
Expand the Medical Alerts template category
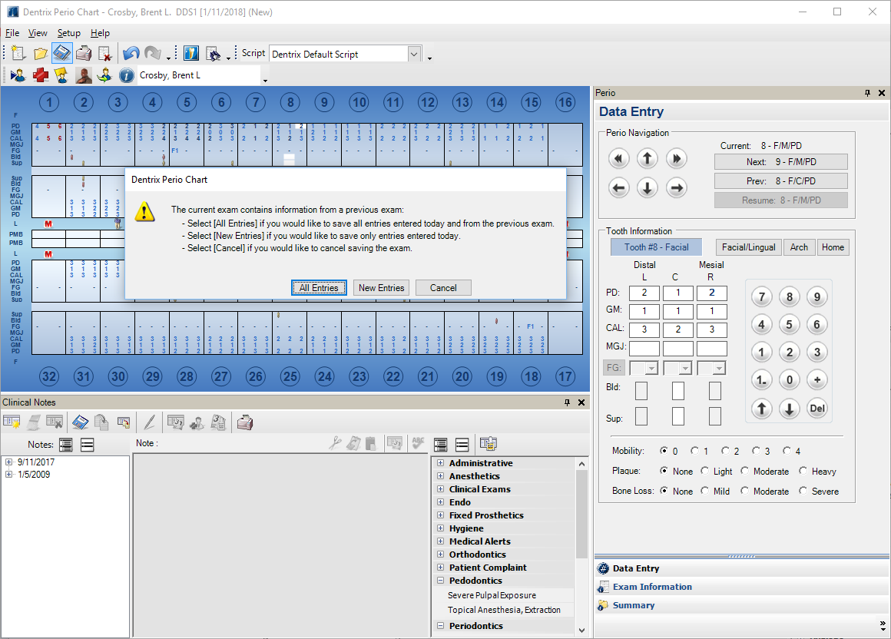coord(440,541)
